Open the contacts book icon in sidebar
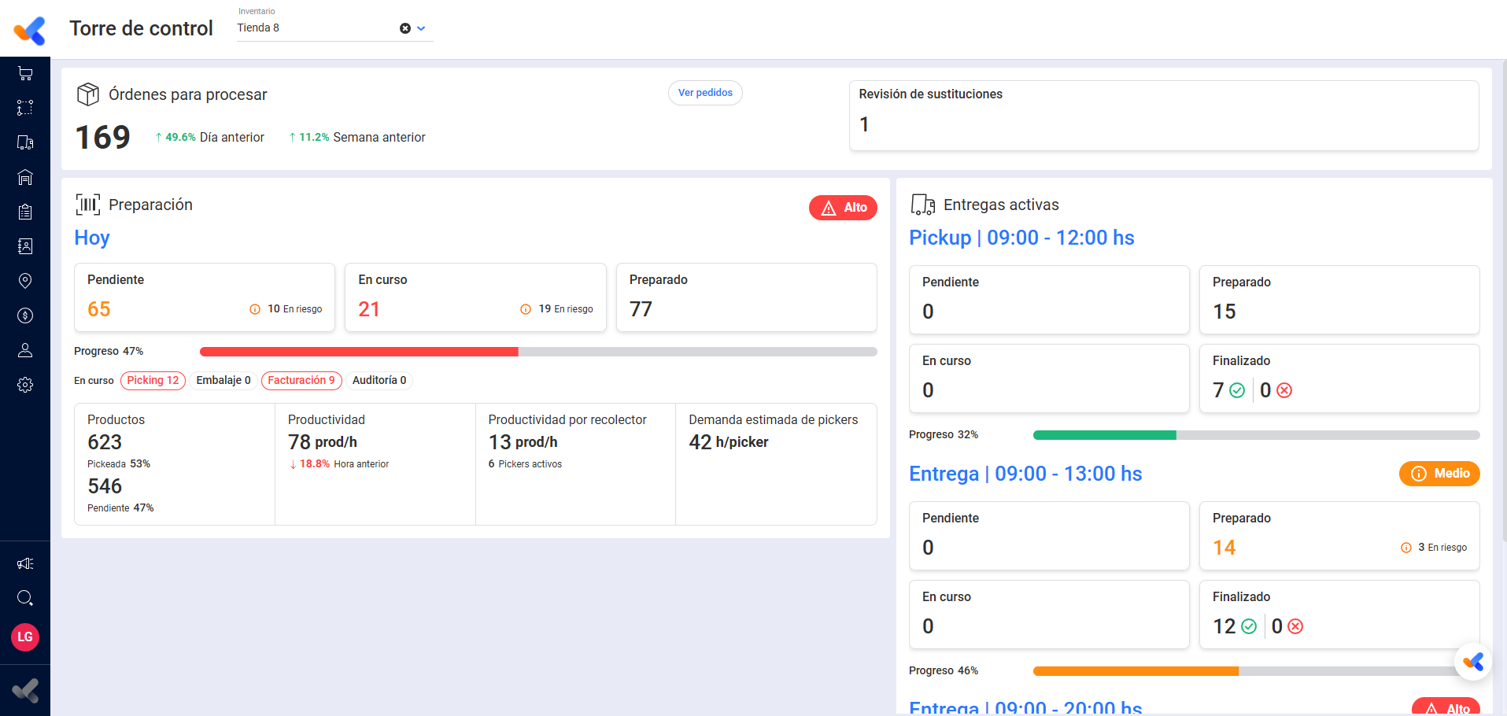 click(x=25, y=246)
